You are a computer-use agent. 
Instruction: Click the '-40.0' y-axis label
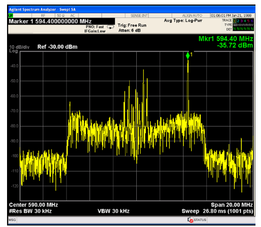pyautogui.click(x=14, y=66)
